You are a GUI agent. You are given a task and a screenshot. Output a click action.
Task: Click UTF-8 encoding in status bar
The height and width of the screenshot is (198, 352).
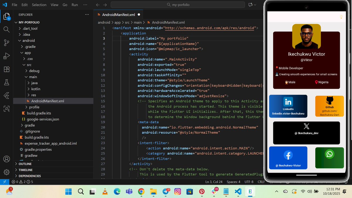click(x=249, y=182)
